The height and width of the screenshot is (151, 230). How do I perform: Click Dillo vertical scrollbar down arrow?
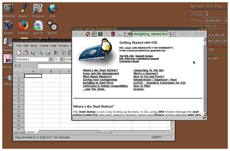[x=205, y=114]
